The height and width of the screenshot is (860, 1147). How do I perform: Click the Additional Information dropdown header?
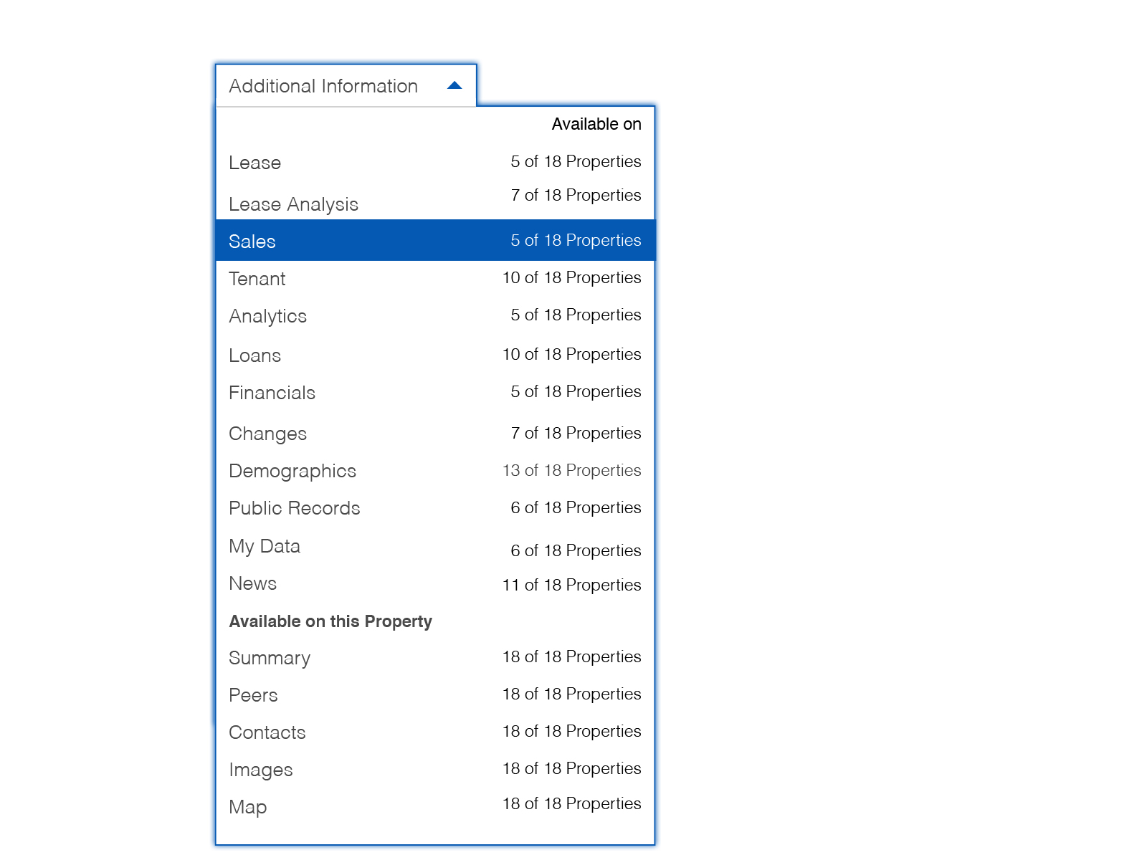tap(323, 86)
